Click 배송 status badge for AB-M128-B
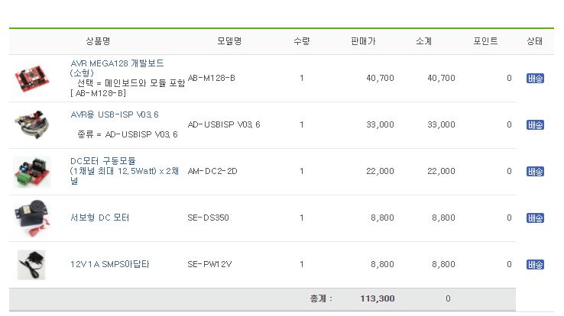 (x=535, y=79)
